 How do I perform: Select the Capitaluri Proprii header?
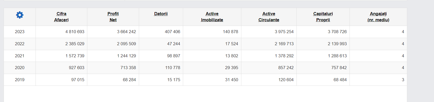pyautogui.click(x=323, y=17)
